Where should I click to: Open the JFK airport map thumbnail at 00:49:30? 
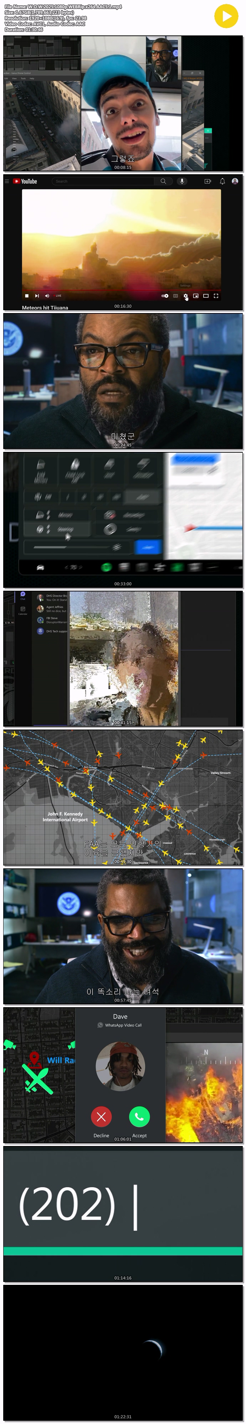point(123,797)
